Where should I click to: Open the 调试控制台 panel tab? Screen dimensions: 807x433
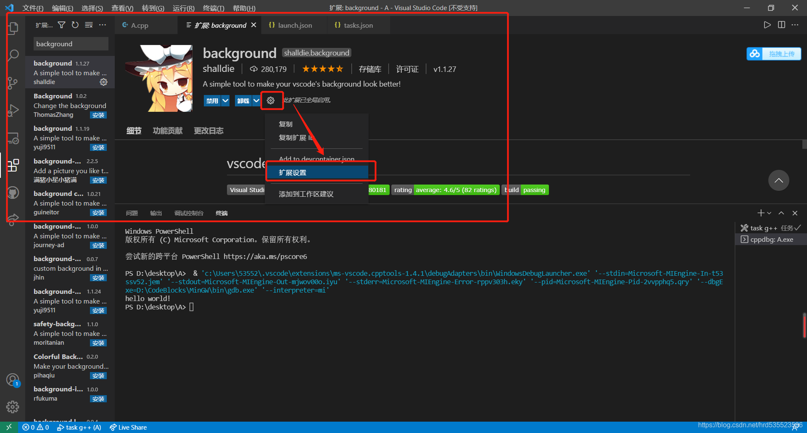coord(189,213)
